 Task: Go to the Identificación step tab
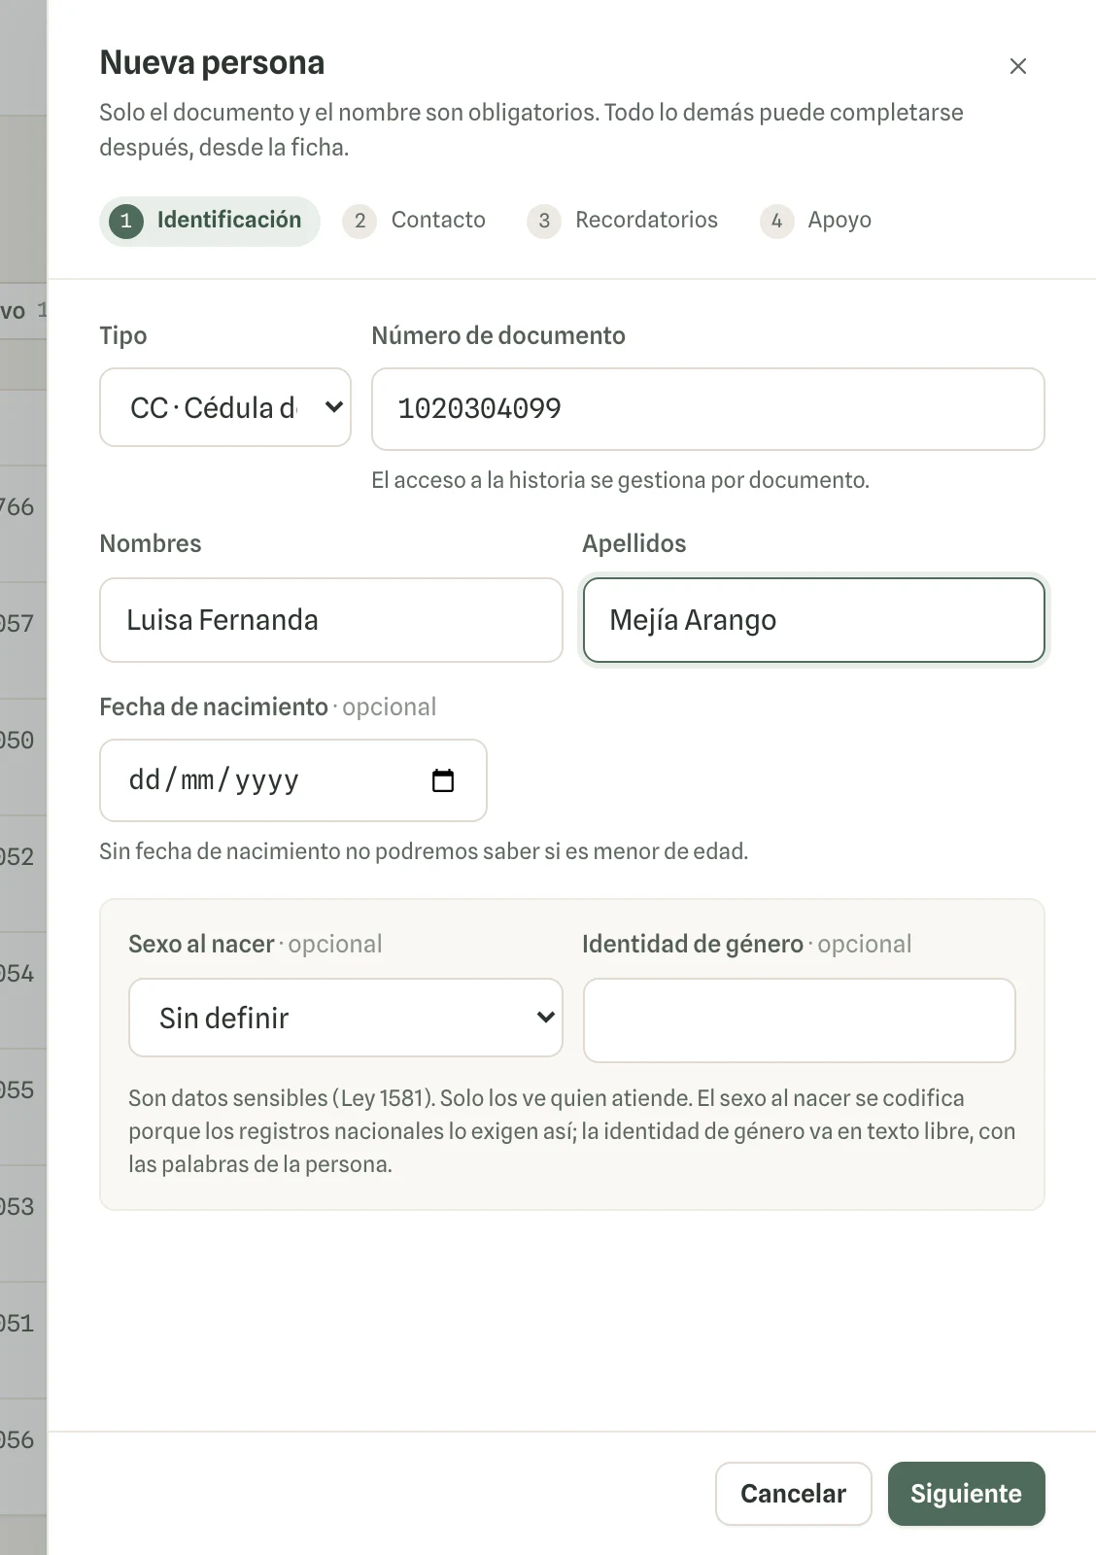(x=209, y=221)
